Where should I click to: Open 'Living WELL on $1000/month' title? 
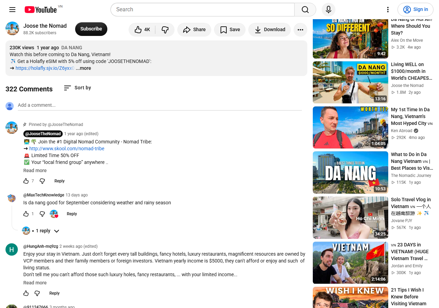tap(412, 71)
